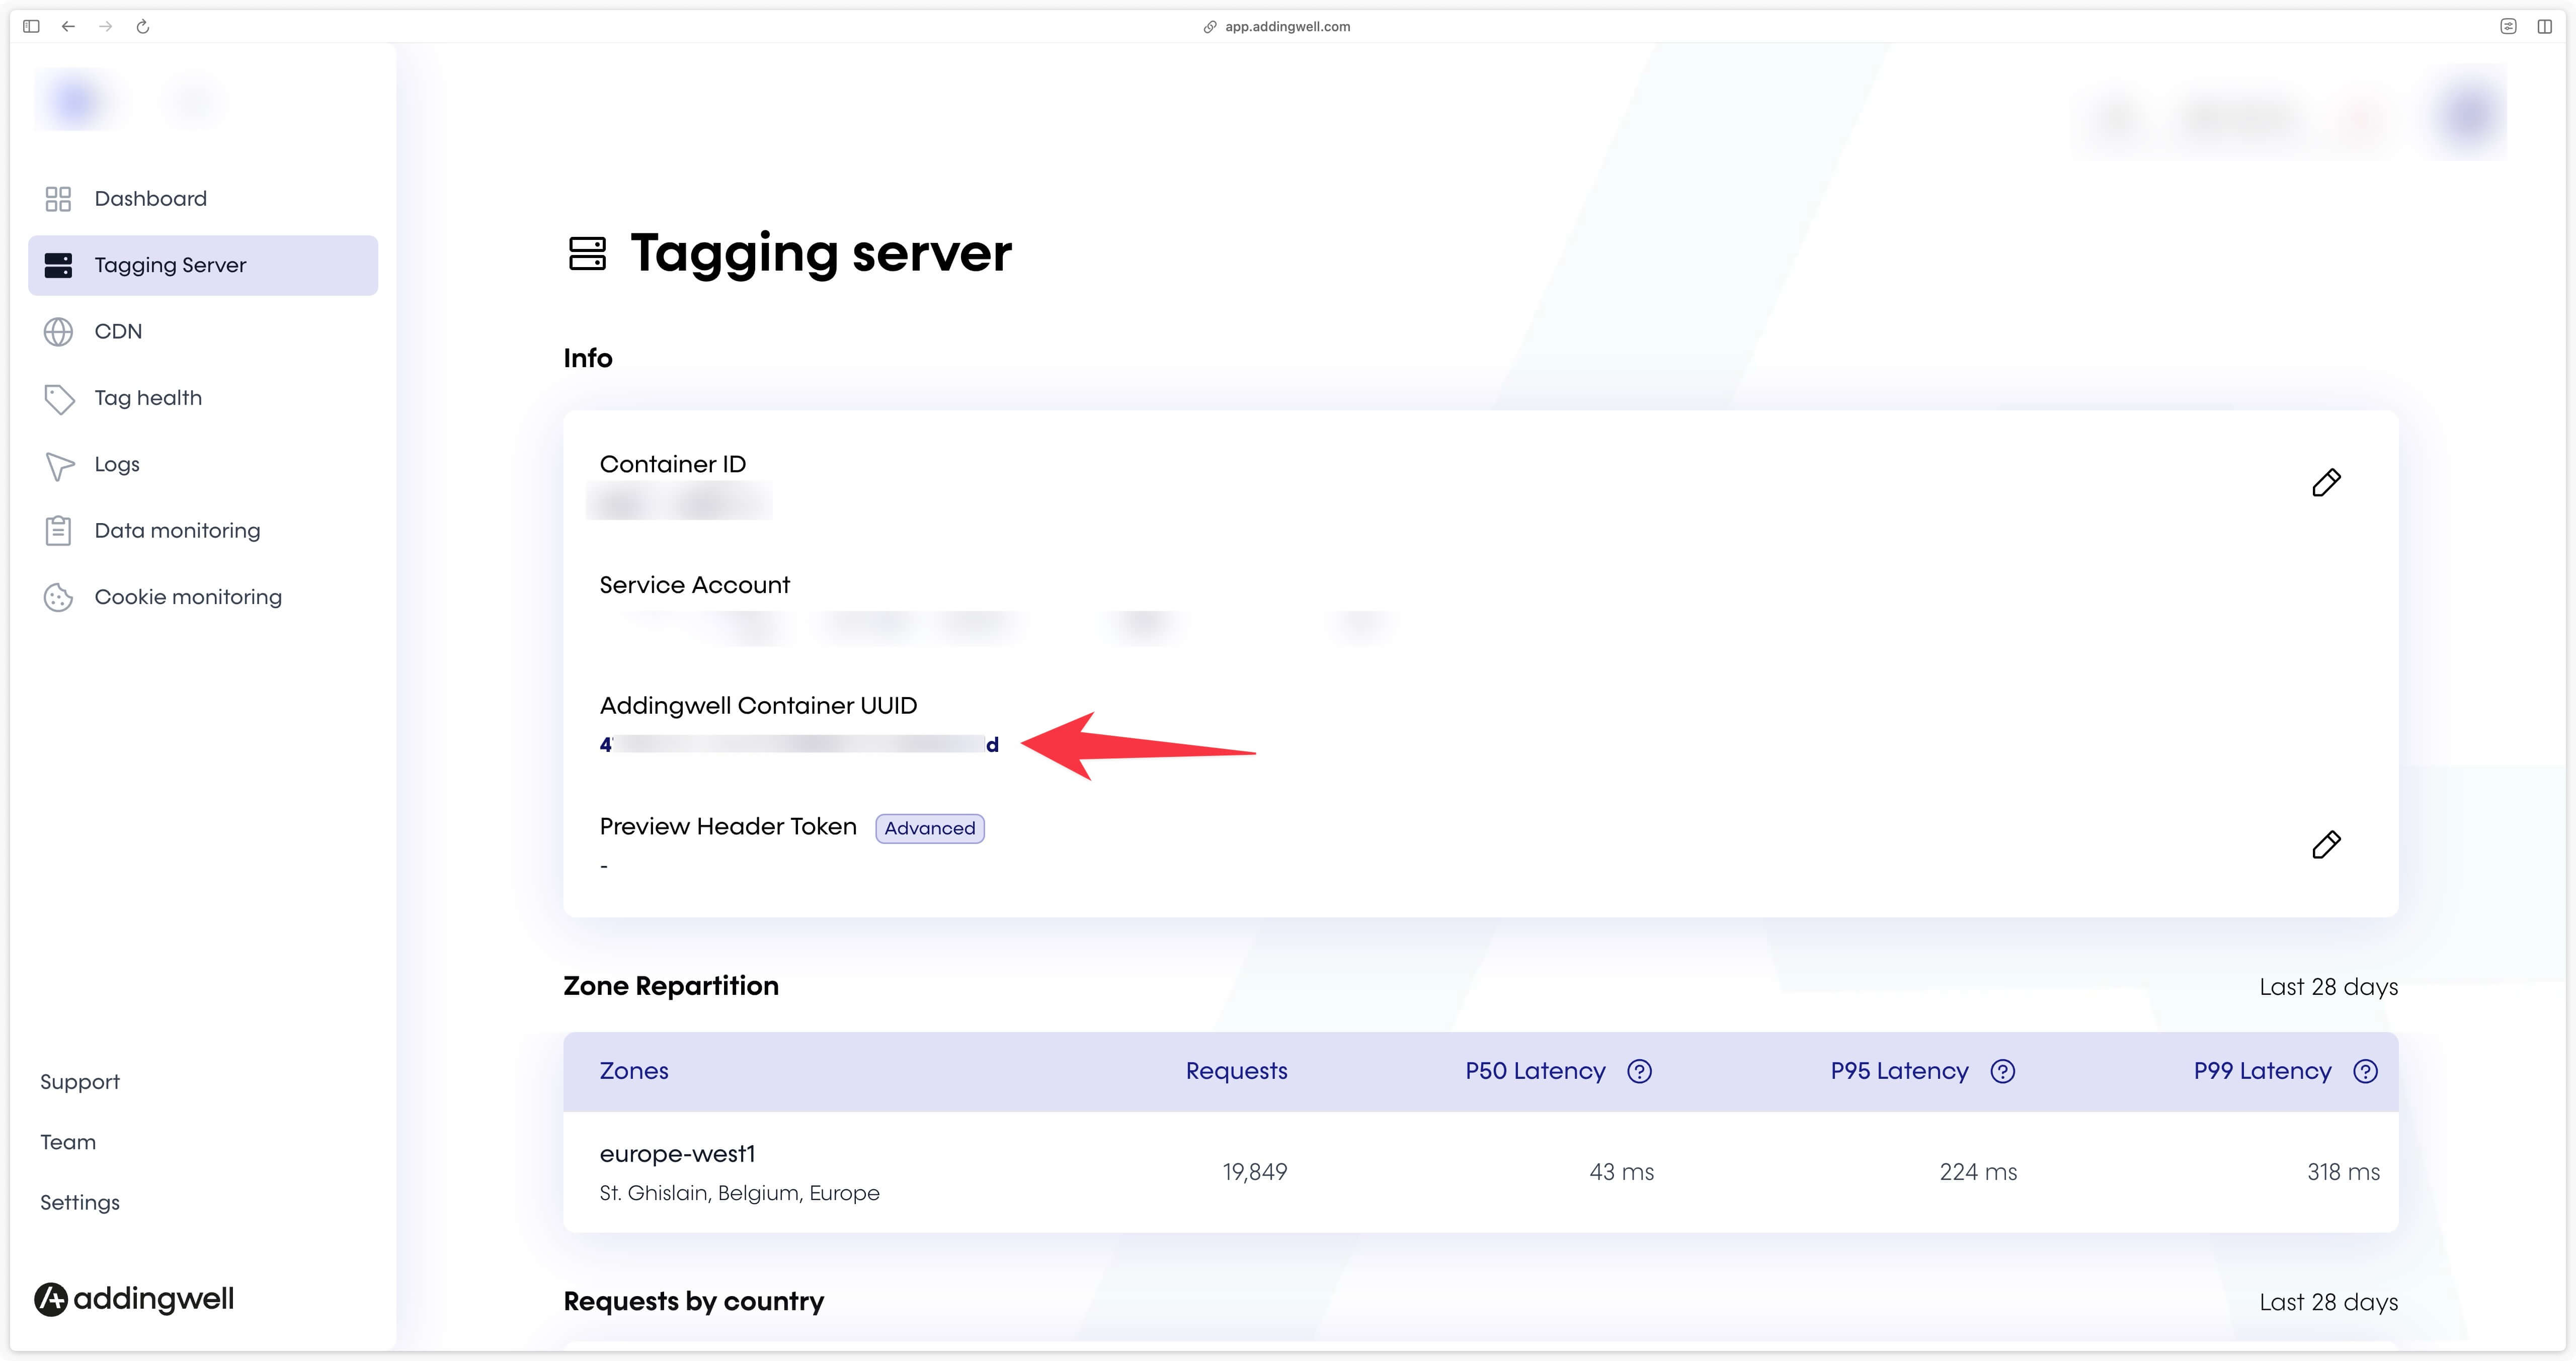
Task: Open the Settings link
Action: (x=80, y=1203)
